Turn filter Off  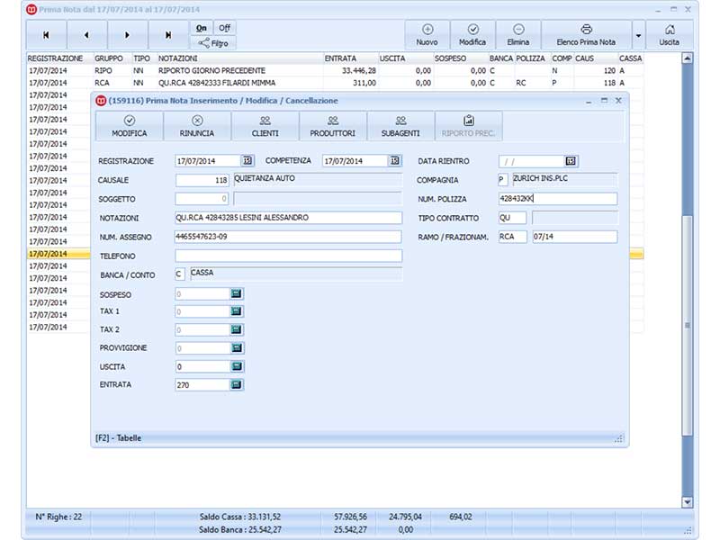224,28
